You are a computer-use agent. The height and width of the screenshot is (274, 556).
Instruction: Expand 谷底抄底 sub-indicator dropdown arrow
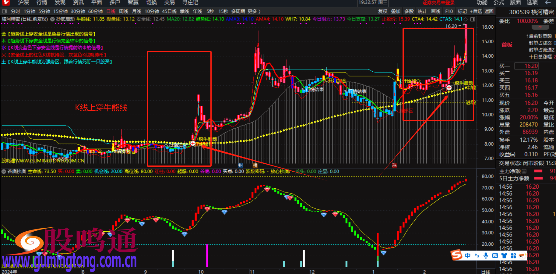pos(4,172)
